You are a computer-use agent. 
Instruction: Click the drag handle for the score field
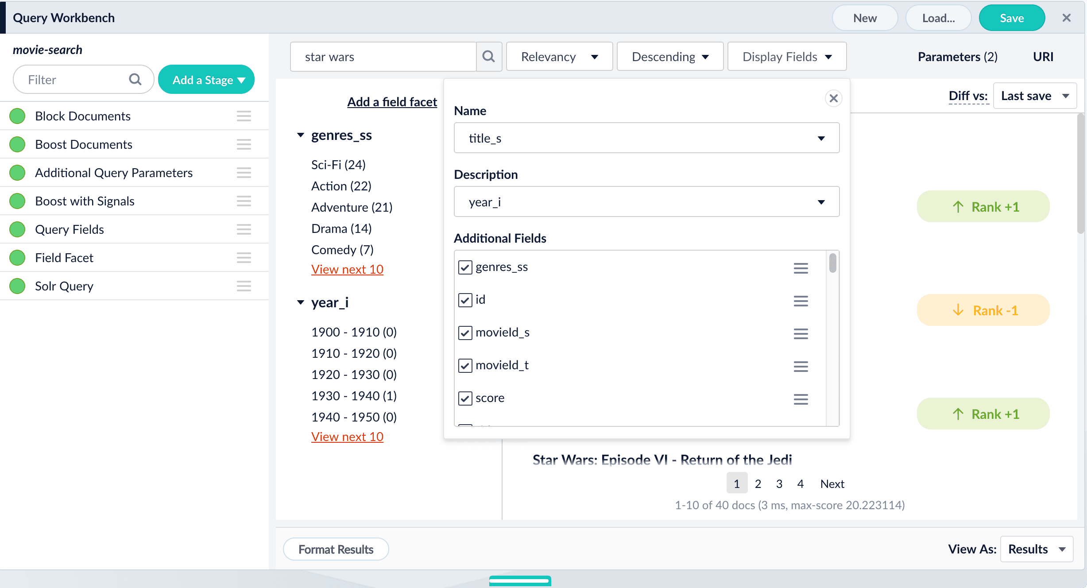point(801,399)
